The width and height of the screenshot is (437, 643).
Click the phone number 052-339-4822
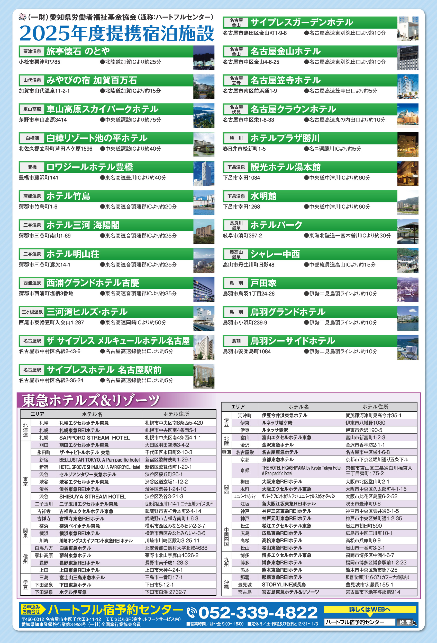point(258,613)
